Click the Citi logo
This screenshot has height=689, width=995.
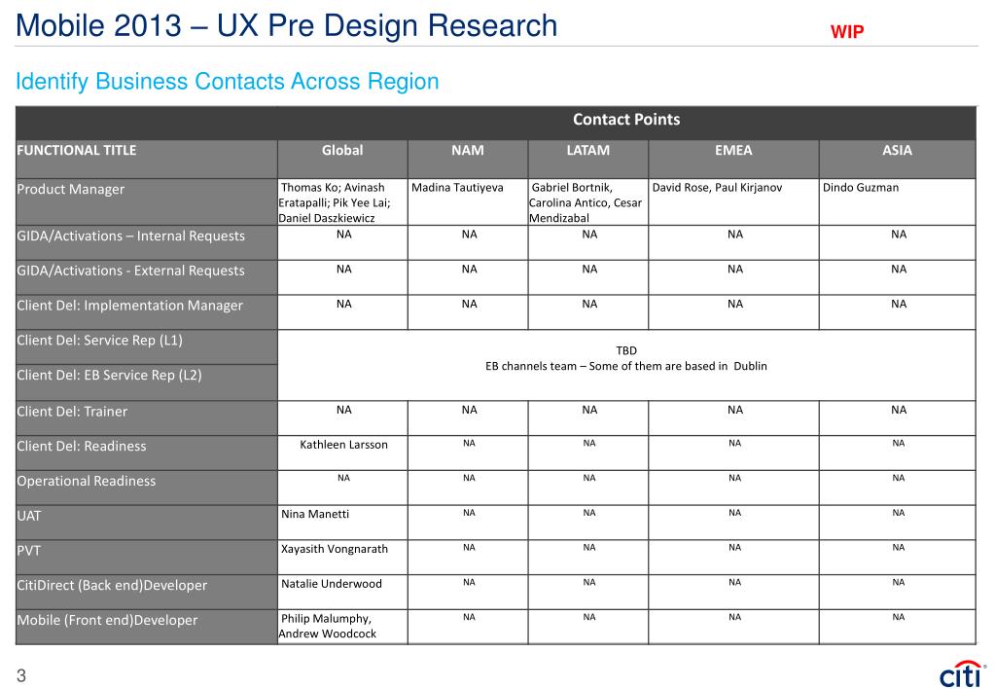[963, 673]
